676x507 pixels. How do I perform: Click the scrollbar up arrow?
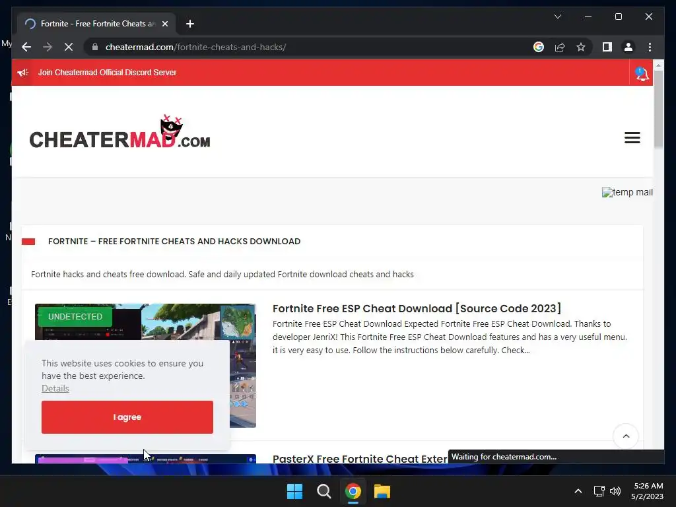click(658, 65)
